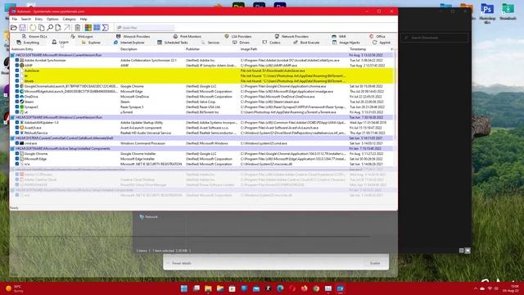Uncheck the AIMP entry checkbox
This screenshot has height=295, width=524.
point(17,66)
